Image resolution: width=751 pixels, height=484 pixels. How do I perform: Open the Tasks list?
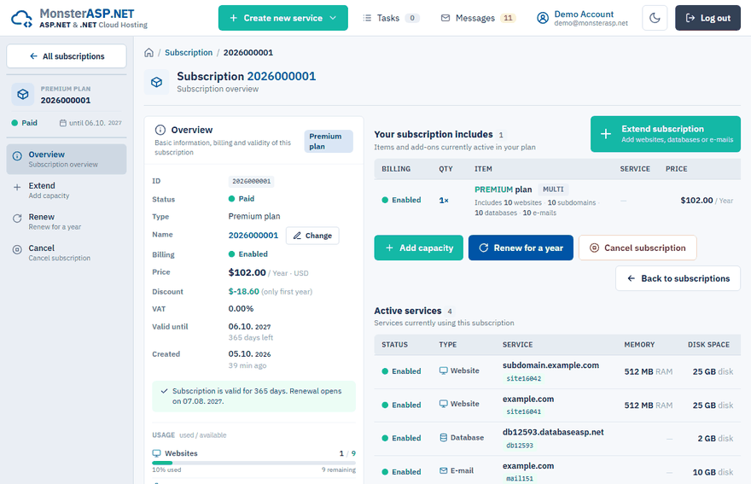coord(391,18)
